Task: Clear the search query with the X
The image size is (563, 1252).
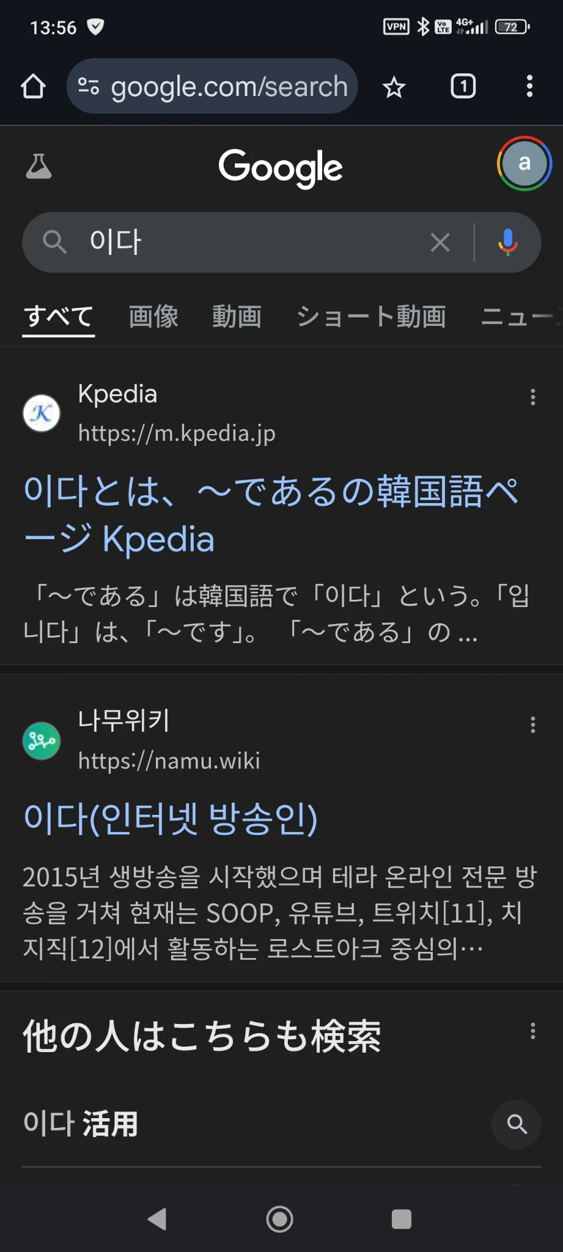Action: (x=440, y=243)
